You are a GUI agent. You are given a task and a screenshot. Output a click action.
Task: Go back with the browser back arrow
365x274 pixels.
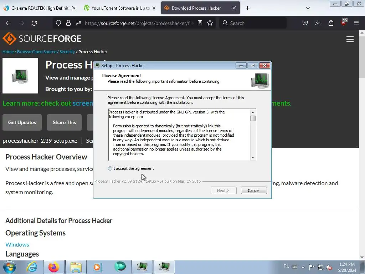[x=9, y=23]
